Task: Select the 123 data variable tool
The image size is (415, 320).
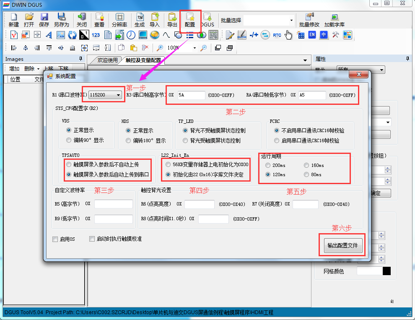Action: click(x=96, y=35)
